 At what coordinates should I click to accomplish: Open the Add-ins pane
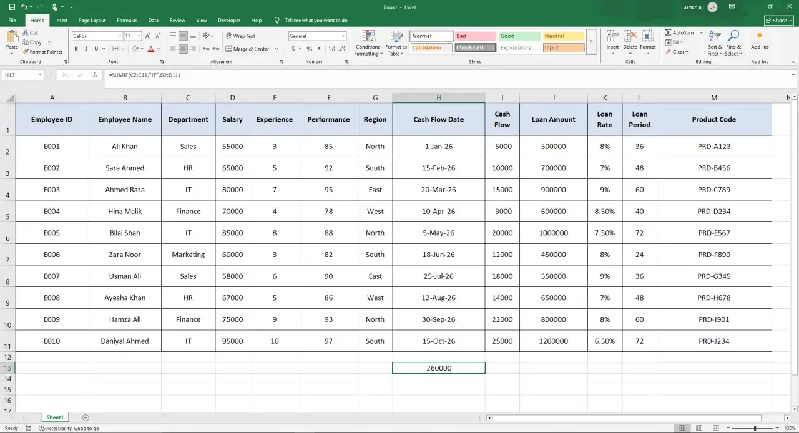760,41
